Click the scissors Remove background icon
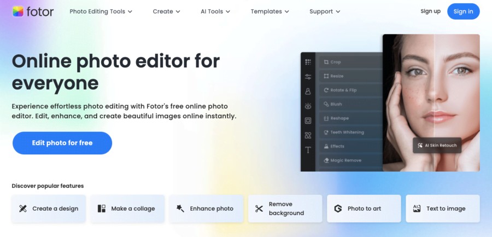The width and height of the screenshot is (492, 237). (259, 209)
